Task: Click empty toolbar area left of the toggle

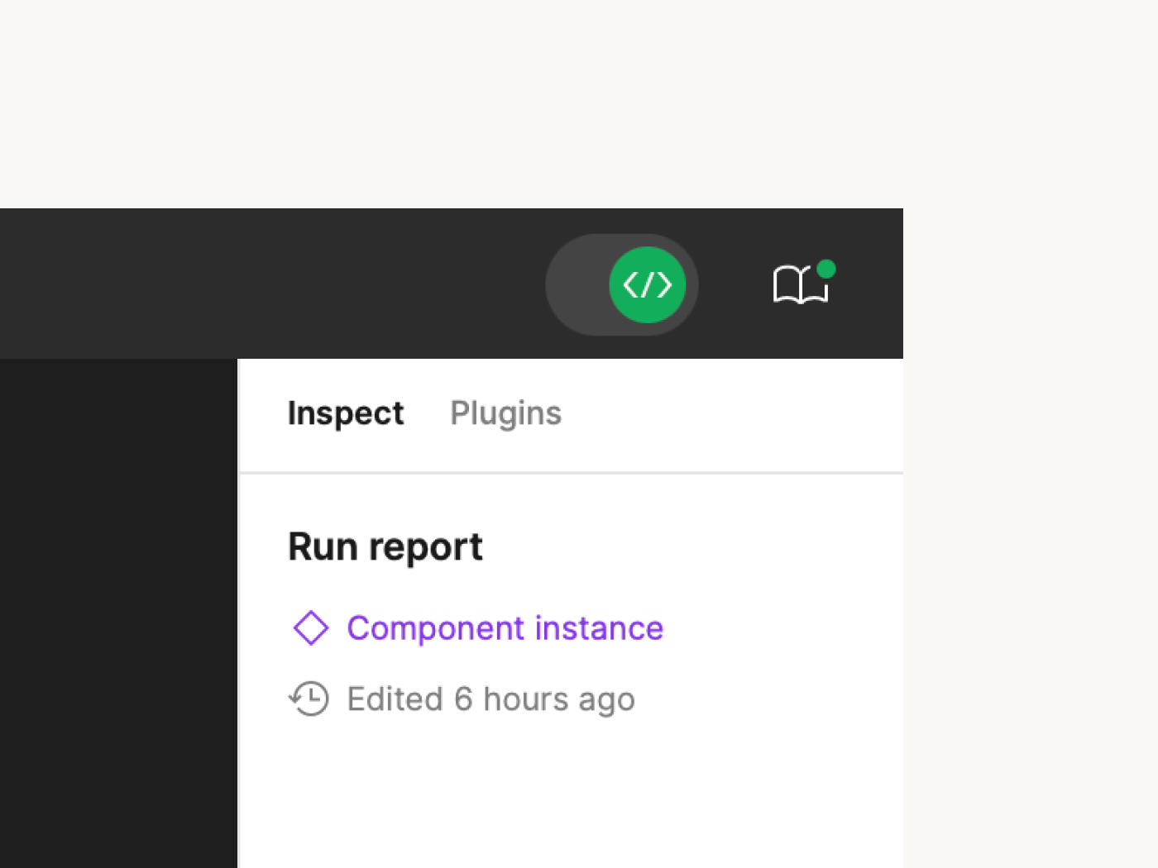Action: tap(273, 284)
